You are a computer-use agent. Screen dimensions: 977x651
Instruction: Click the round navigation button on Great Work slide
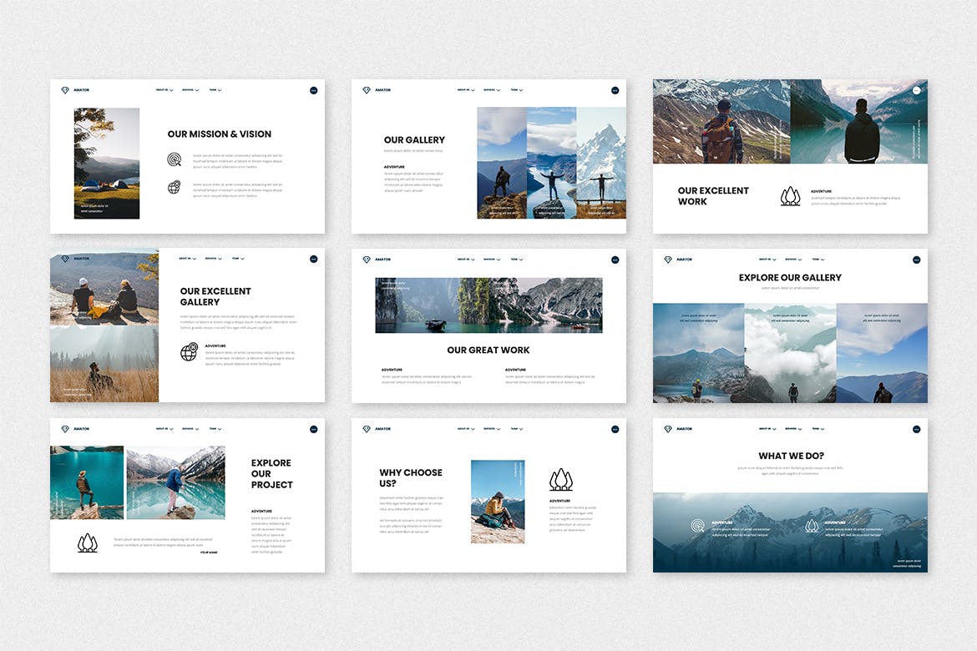615,260
